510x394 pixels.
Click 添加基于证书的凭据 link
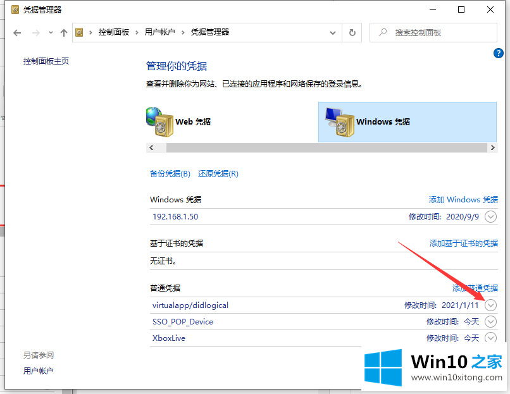click(463, 243)
